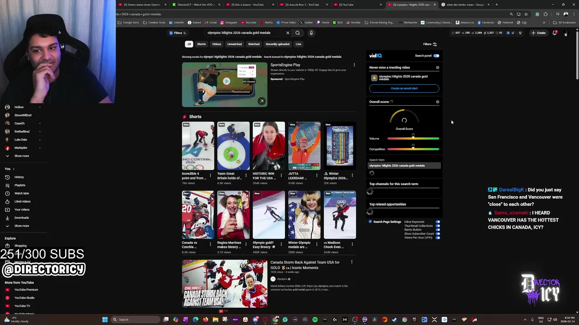Click the Competition slider bar
Screen dimensions: 579x325
[x=413, y=149]
